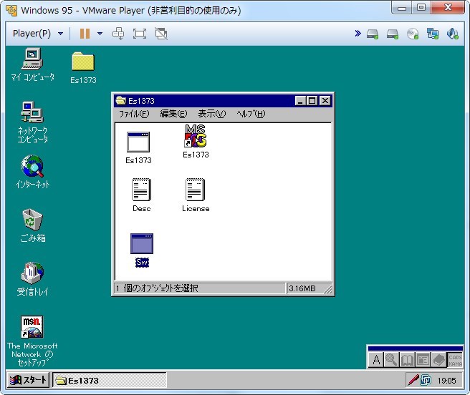Click the second disk device icon
The height and width of the screenshot is (395, 470).
(x=393, y=34)
